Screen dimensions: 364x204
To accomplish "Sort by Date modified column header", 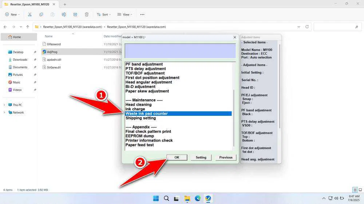I will point(112,36).
